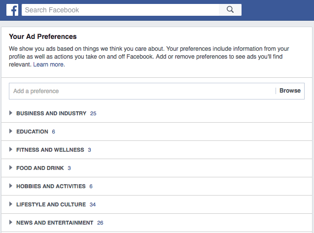Click the Browse button

290,91
